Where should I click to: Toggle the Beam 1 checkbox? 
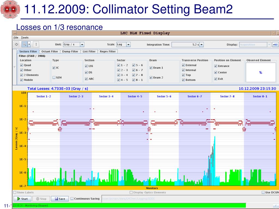click(151, 68)
